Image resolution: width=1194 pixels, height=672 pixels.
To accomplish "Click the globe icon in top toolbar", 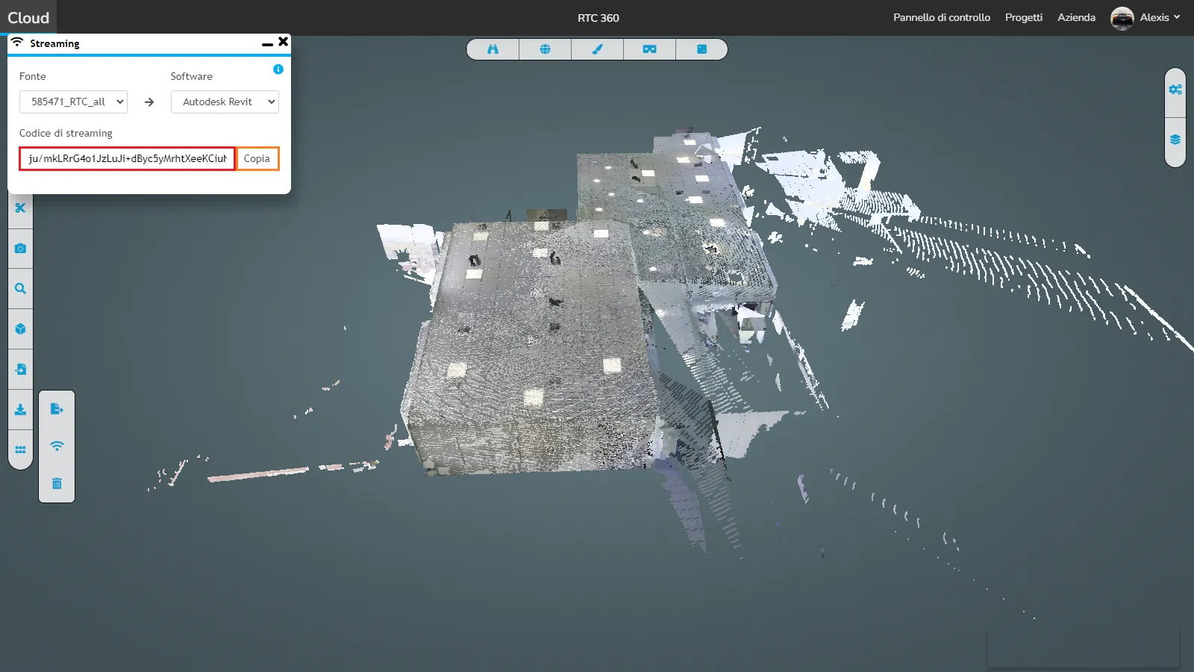I will coord(545,49).
